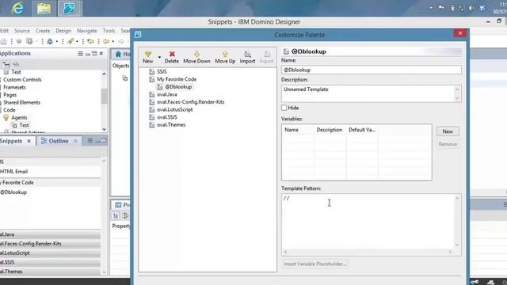Click scroll down arrow in Template Pattern
Image resolution: width=507 pixels, height=285 pixels.
457,245
